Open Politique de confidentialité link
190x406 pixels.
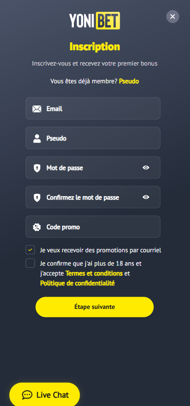click(77, 283)
